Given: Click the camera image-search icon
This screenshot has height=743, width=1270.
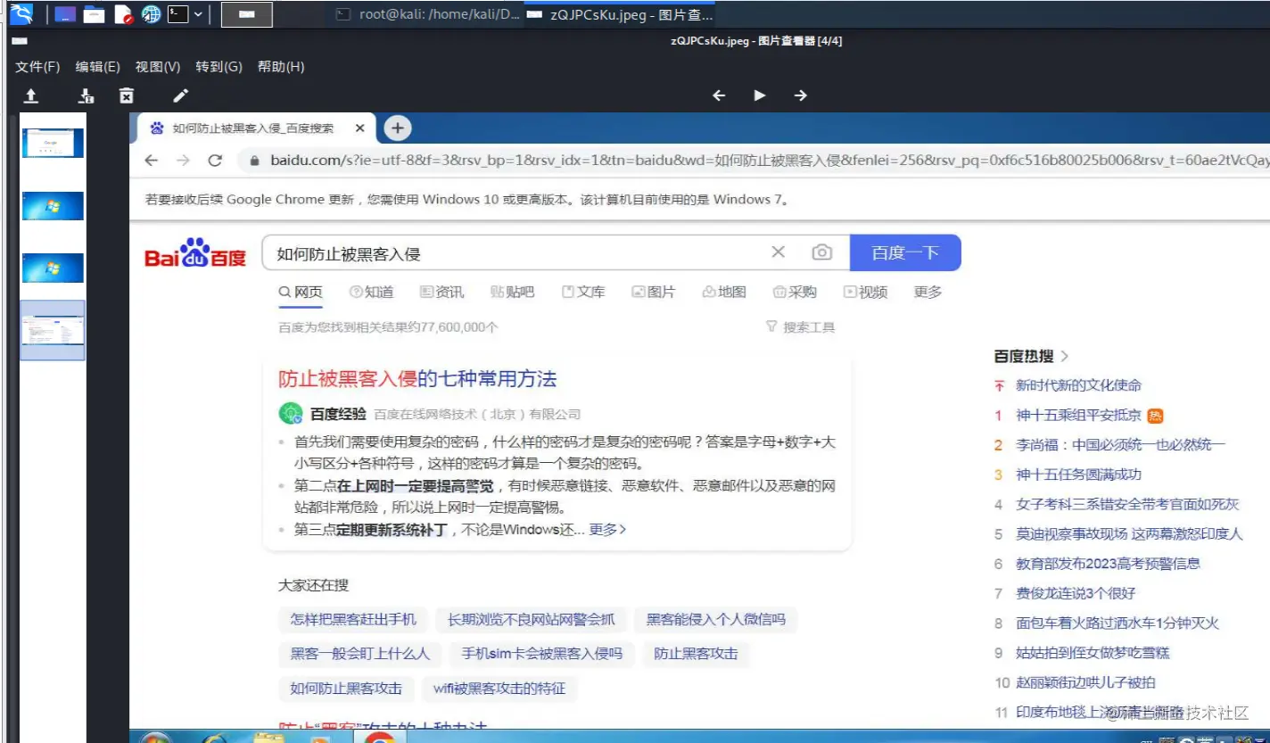Looking at the screenshot, I should (822, 252).
